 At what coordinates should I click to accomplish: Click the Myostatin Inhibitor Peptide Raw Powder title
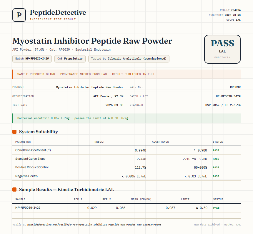pyautogui.click(x=92, y=41)
